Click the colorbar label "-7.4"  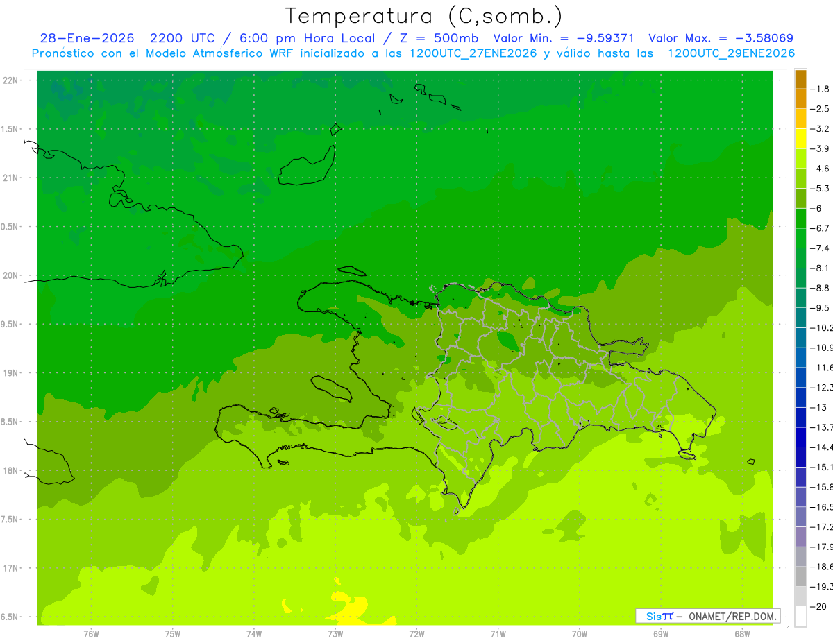tap(820, 248)
